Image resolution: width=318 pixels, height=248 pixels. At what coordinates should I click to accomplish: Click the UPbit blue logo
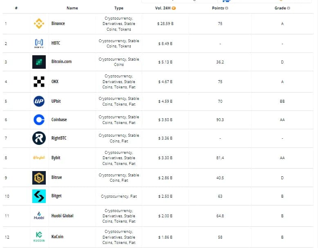pyautogui.click(x=39, y=101)
